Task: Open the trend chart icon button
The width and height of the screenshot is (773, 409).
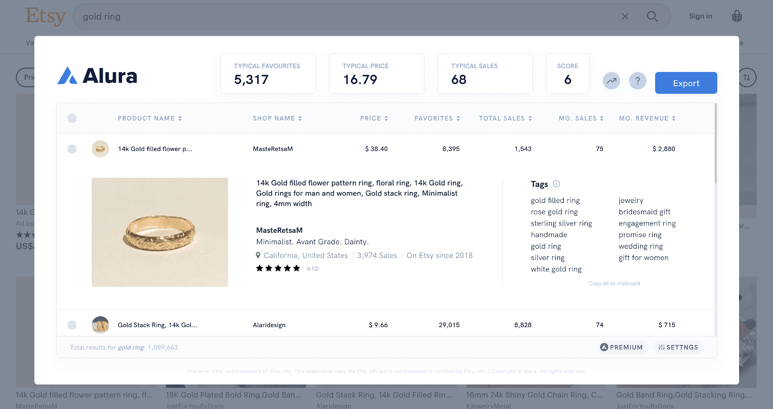Action: point(612,81)
